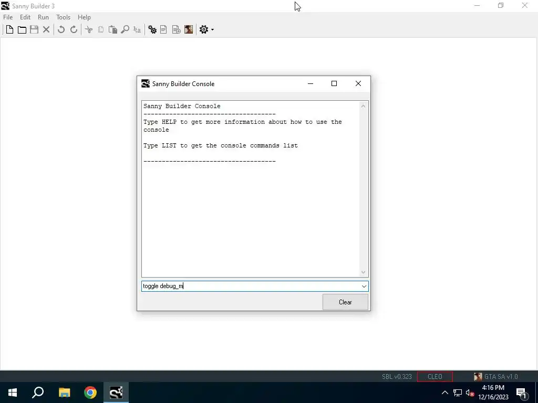Click the Open folder toolbar icon
The height and width of the screenshot is (403, 538).
(x=22, y=29)
